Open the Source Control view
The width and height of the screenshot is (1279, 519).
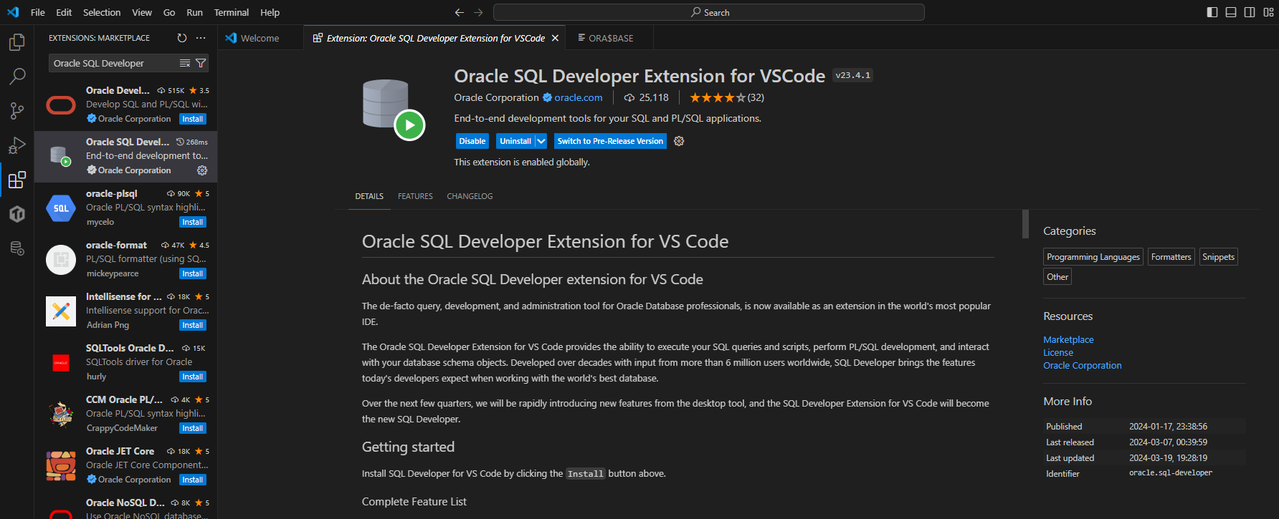tap(17, 110)
